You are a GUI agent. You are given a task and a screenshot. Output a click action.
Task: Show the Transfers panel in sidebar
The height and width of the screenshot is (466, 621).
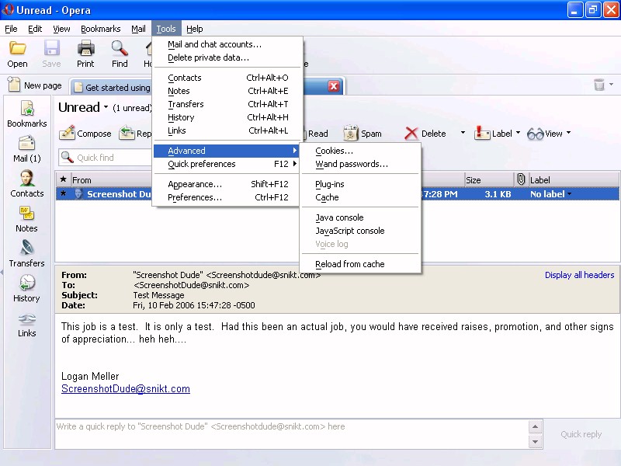click(x=26, y=254)
